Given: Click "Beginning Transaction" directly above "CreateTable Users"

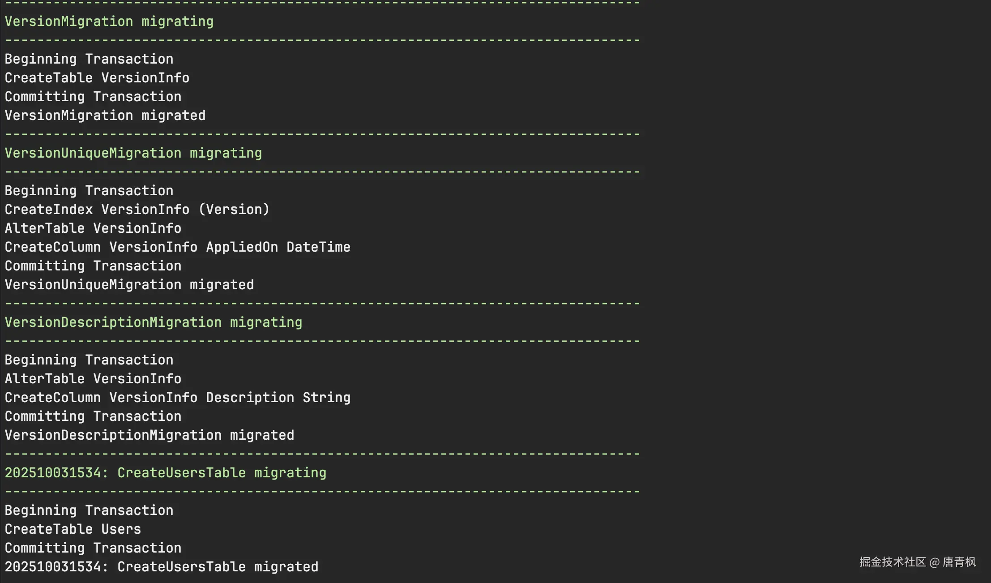Looking at the screenshot, I should (x=89, y=510).
